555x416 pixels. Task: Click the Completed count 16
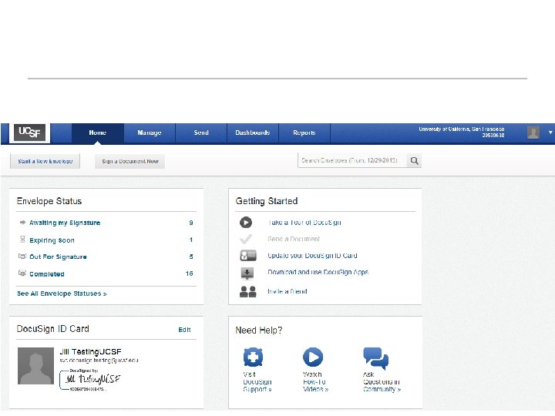190,273
